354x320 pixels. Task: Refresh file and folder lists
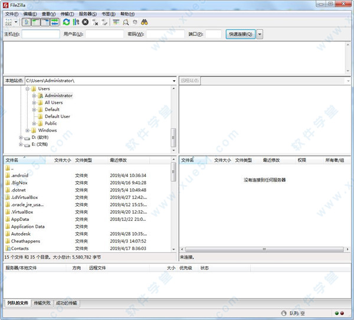point(66,22)
